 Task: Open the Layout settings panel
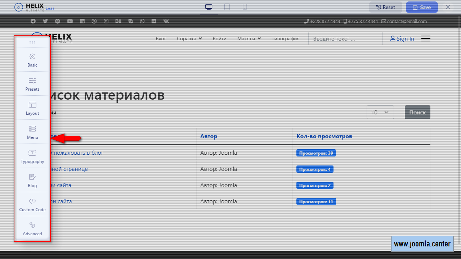[x=32, y=108]
